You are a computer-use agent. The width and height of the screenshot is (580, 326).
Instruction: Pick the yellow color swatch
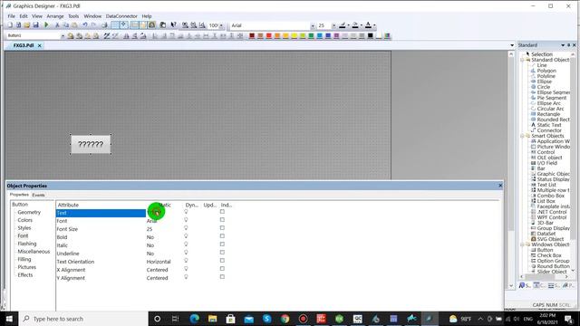pyautogui.click(x=295, y=36)
